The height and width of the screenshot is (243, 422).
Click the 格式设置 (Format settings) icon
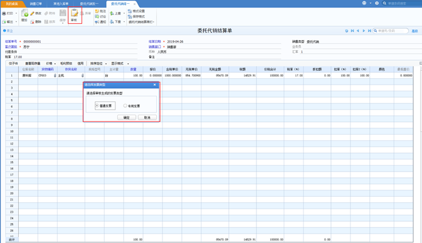(130, 11)
